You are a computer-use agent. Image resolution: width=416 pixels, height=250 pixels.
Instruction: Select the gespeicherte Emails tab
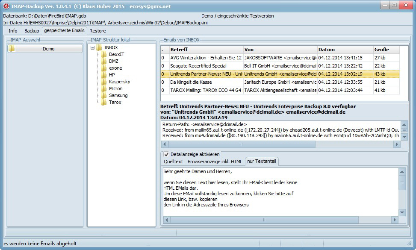[64, 30]
